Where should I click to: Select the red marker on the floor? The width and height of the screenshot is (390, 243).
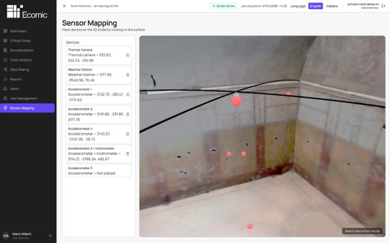coord(250,226)
